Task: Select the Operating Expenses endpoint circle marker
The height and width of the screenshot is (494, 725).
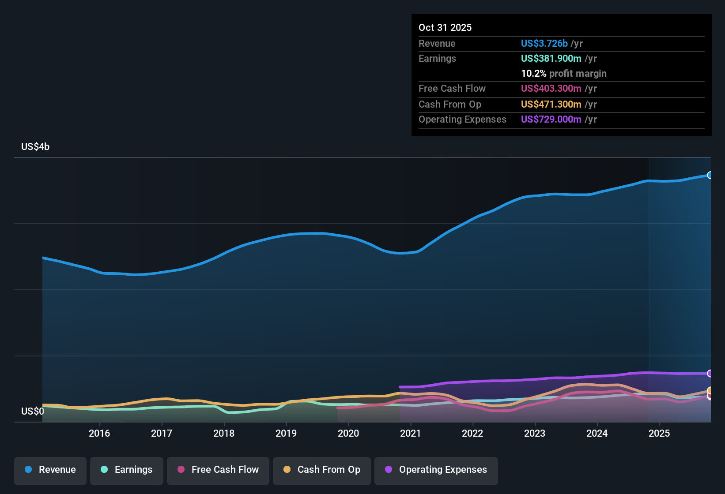Action: [710, 374]
